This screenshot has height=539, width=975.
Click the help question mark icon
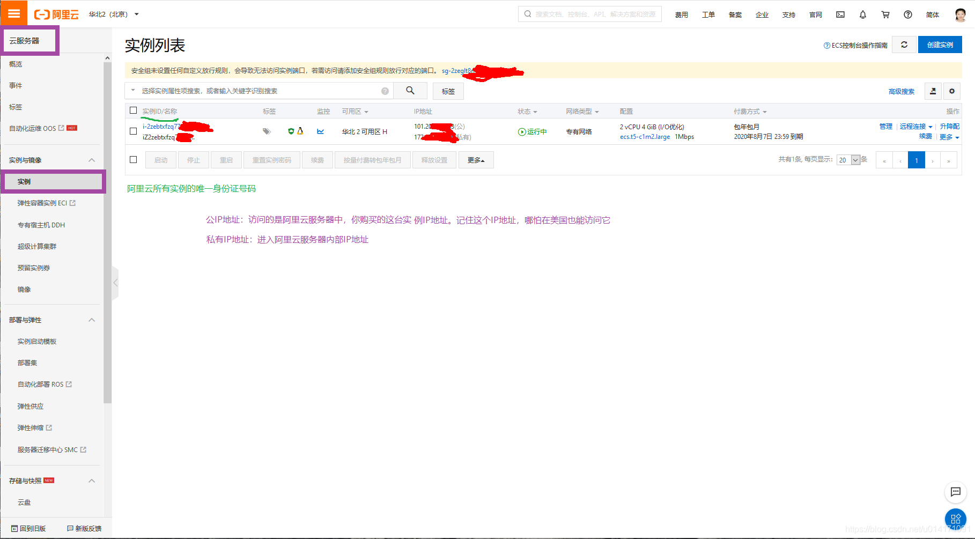coord(907,14)
